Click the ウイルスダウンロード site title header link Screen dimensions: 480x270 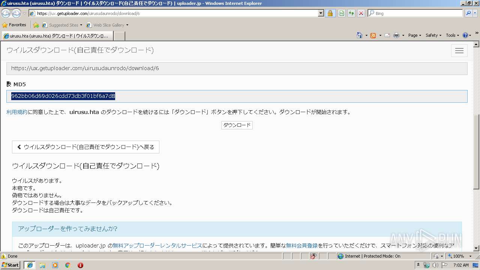click(x=80, y=50)
